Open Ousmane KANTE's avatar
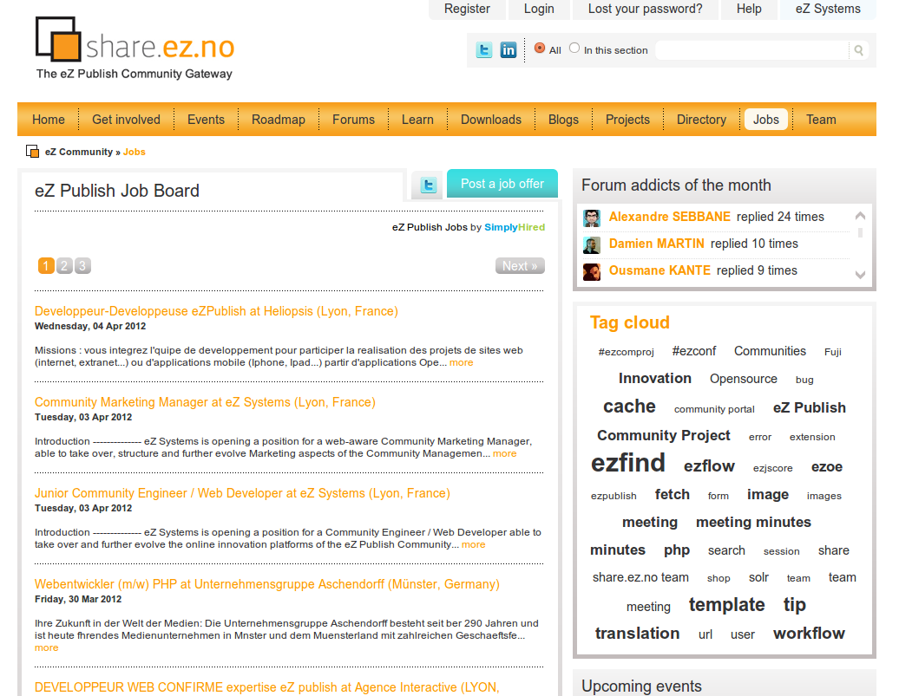The height and width of the screenshot is (696, 899). (592, 271)
